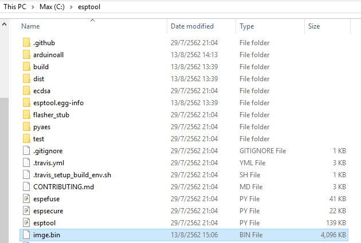Image resolution: width=361 pixels, height=243 pixels.
Task: Select the espefuse file name
Action: (46, 199)
